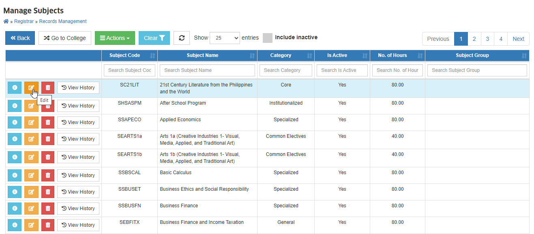Expand the green Actions dropdown menu
The width and height of the screenshot is (534, 234).
[x=115, y=38]
